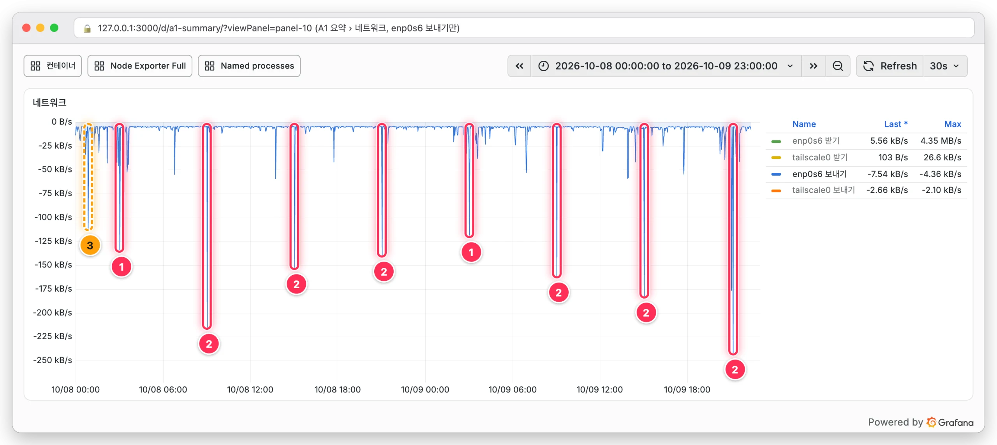The image size is (997, 445).
Task: Click the 26.6 kB/s max value
Action: (942, 157)
